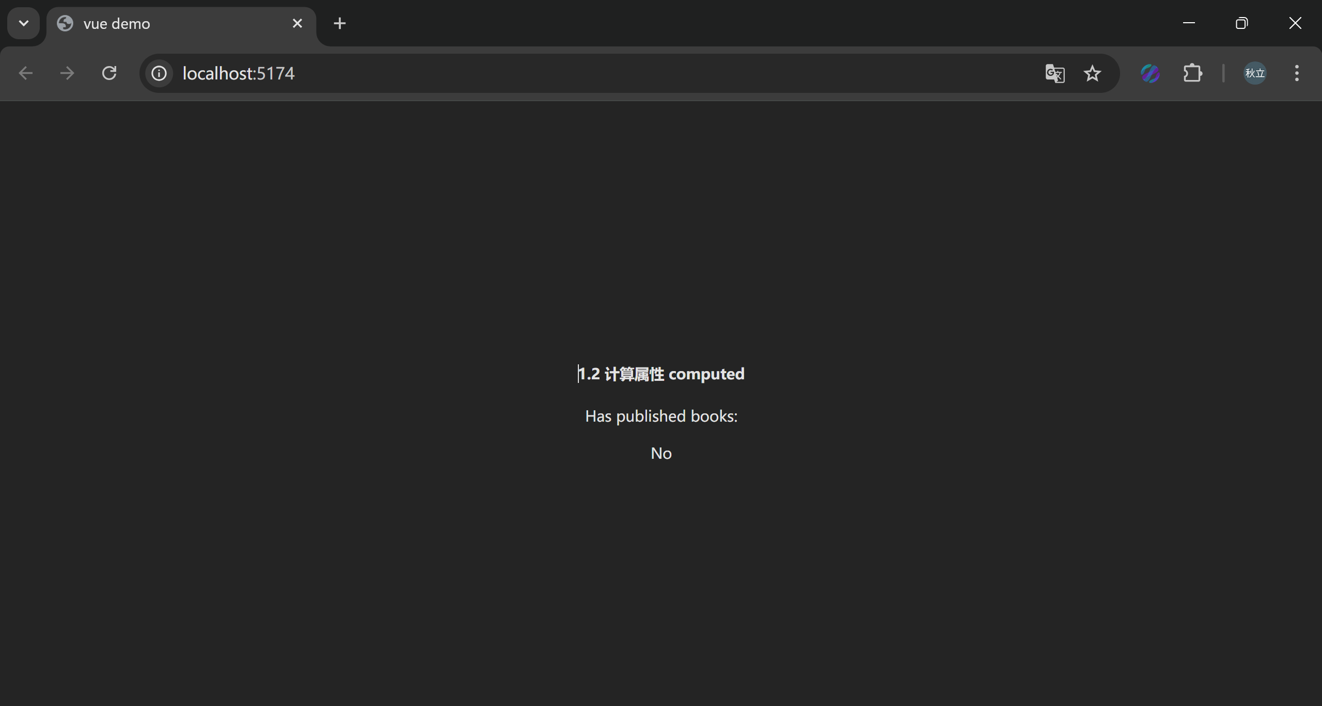The width and height of the screenshot is (1322, 706).
Task: Click the browser back arrow
Action: tap(26, 73)
